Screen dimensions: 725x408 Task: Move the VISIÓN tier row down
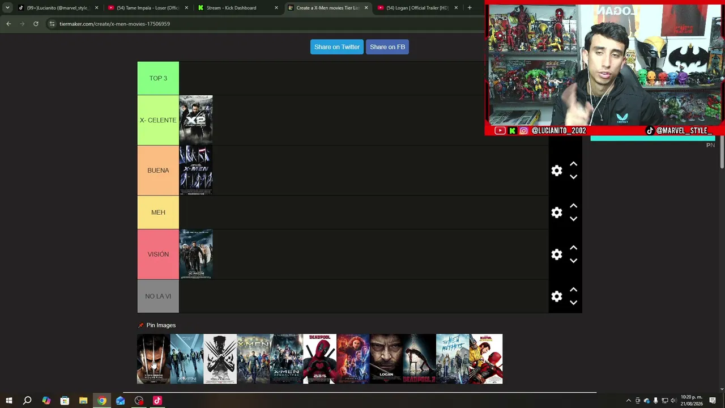573,261
